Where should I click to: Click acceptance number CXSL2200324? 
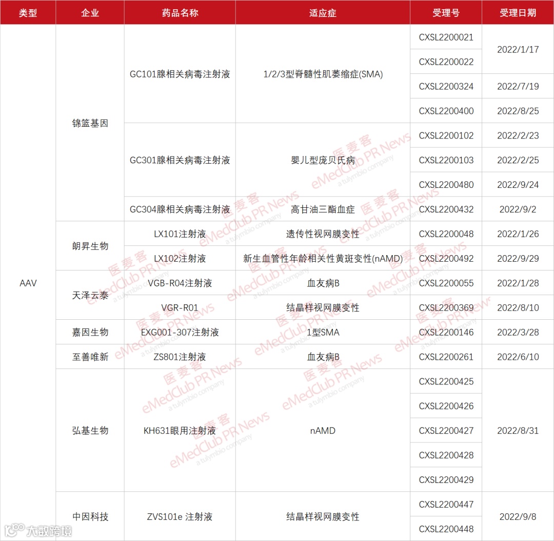point(446,86)
